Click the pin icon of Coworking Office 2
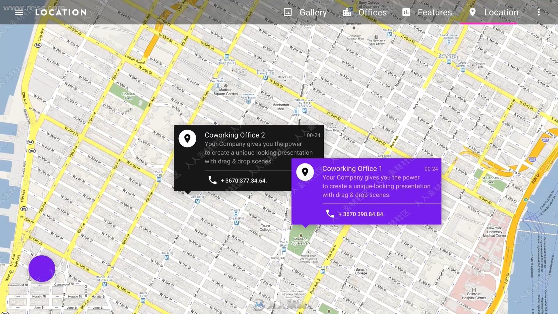 187,139
